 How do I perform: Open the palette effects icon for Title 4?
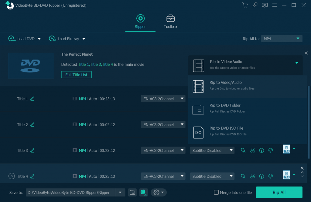coord(271,176)
